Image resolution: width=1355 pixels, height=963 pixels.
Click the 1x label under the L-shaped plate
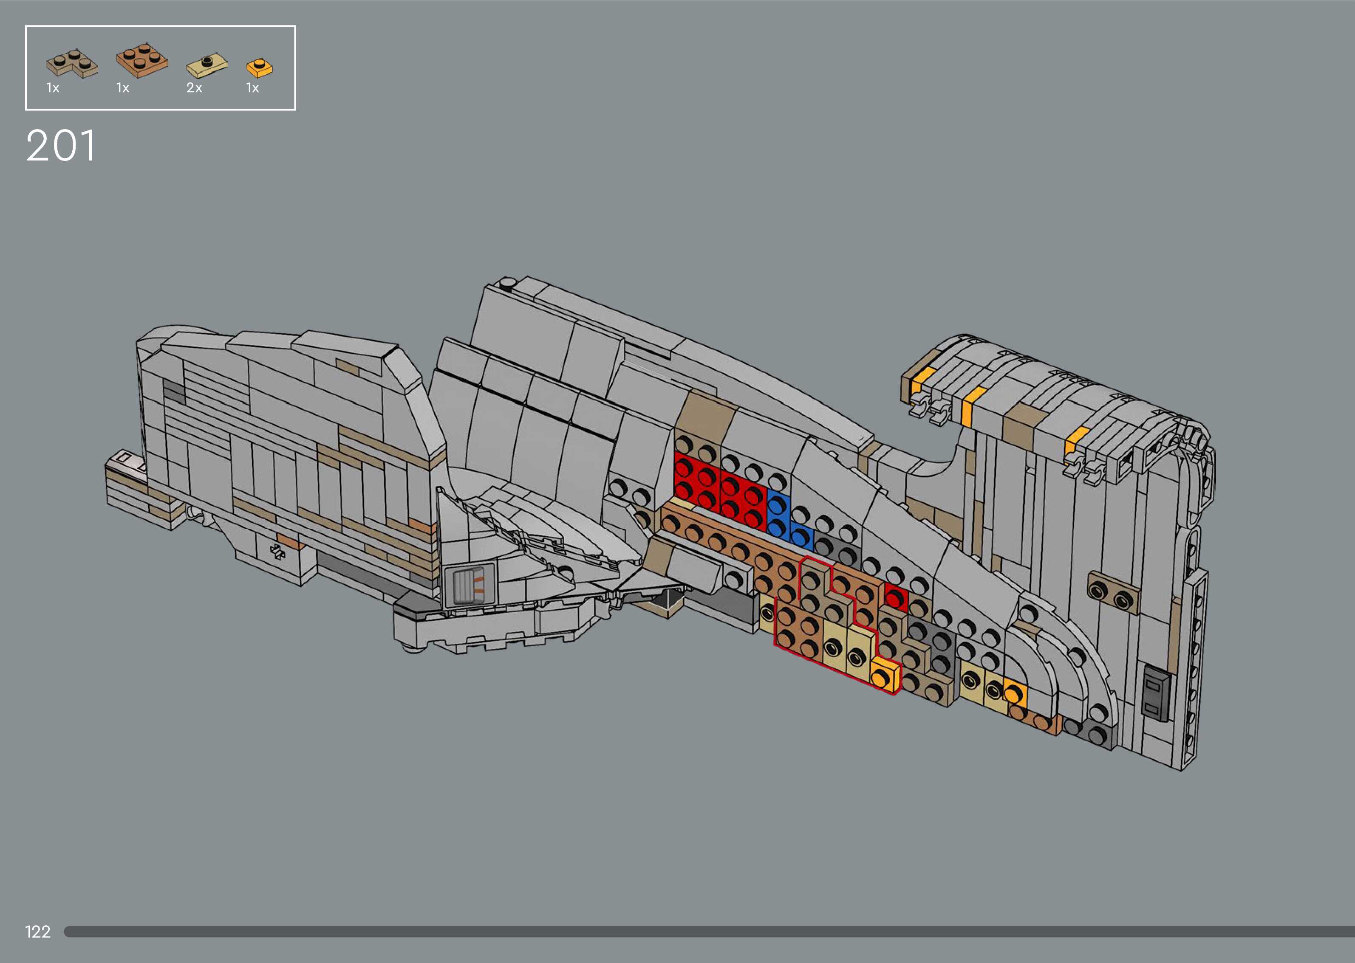click(53, 88)
